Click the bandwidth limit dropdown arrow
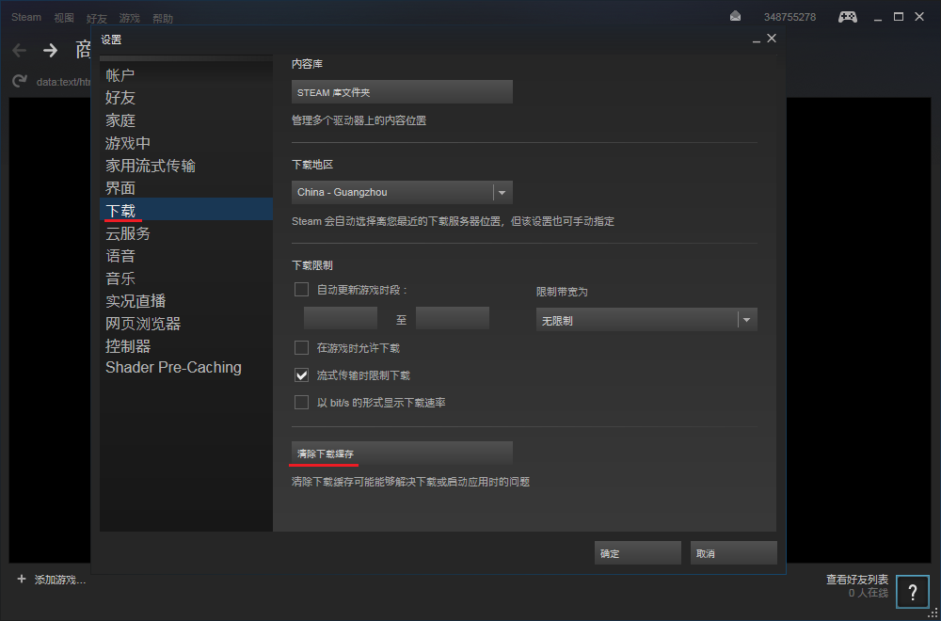This screenshot has width=941, height=621. click(x=747, y=320)
